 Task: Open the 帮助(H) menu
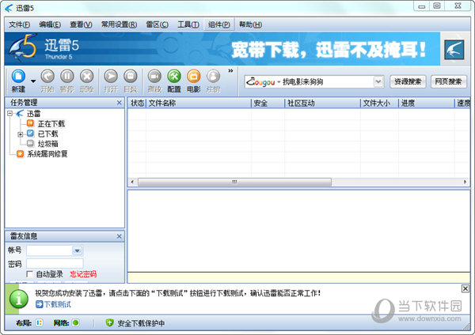[250, 24]
